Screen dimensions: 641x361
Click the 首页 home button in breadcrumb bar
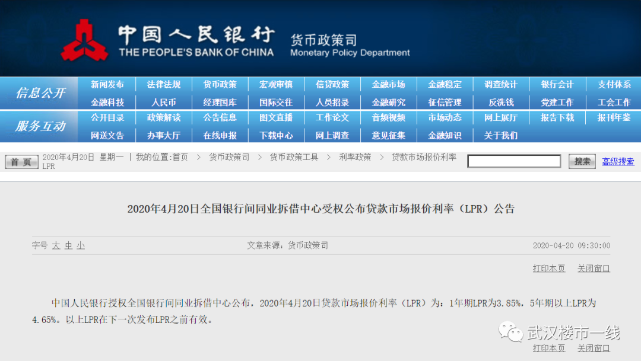pyautogui.click(x=21, y=162)
